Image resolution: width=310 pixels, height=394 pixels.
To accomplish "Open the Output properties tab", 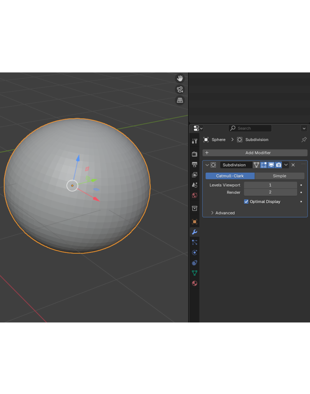I will (x=195, y=165).
